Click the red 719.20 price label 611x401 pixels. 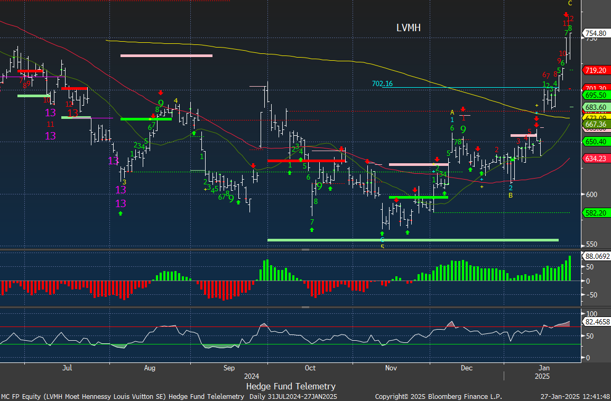click(x=596, y=70)
